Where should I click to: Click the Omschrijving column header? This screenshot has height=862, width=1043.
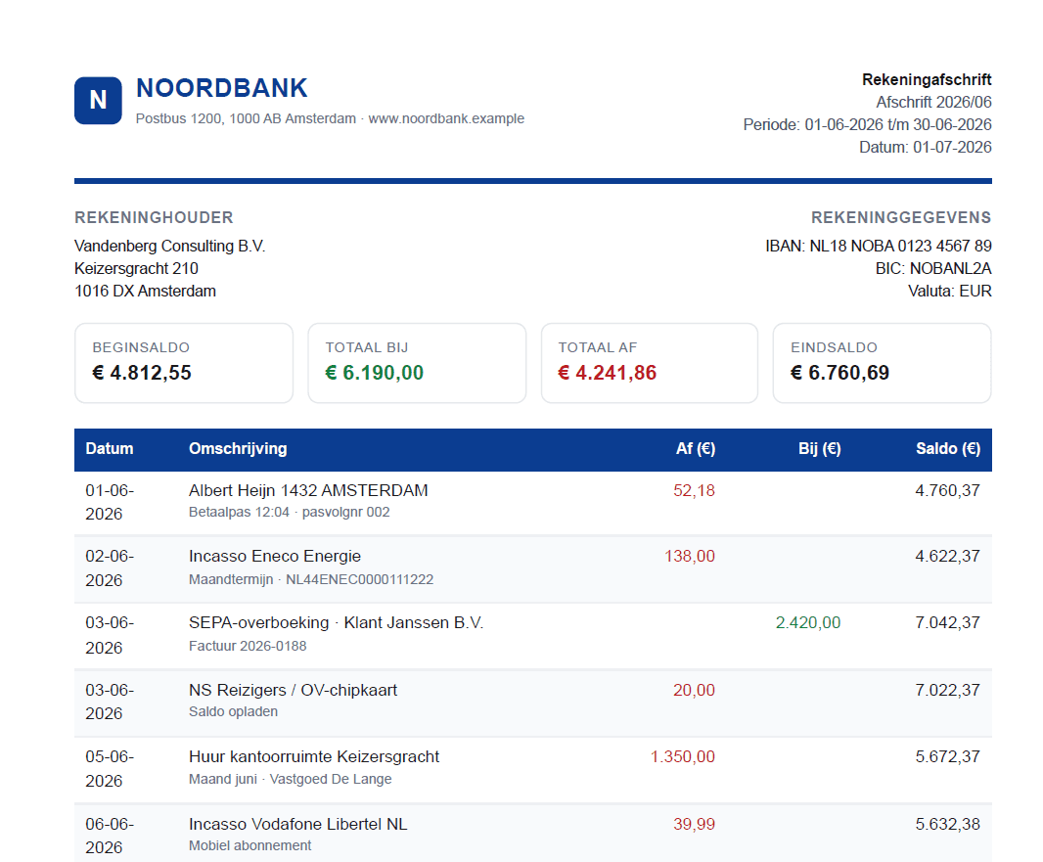pos(238,449)
